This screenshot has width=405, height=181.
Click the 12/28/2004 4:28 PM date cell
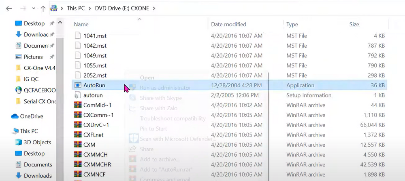237,85
